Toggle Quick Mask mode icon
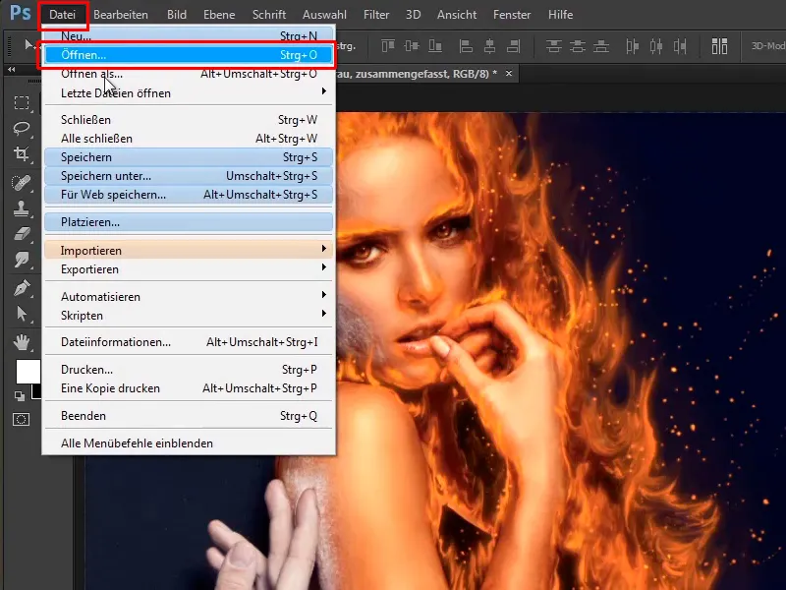This screenshot has height=590, width=786. [21, 420]
